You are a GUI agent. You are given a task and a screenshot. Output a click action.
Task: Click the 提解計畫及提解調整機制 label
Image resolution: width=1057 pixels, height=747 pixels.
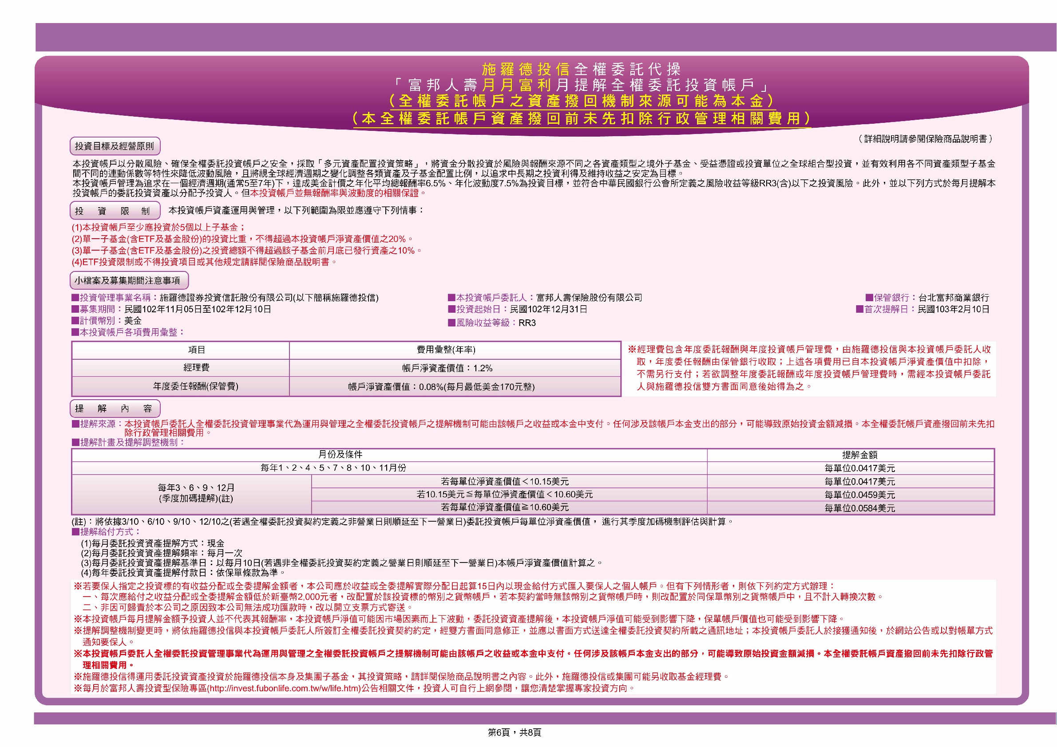point(128,443)
